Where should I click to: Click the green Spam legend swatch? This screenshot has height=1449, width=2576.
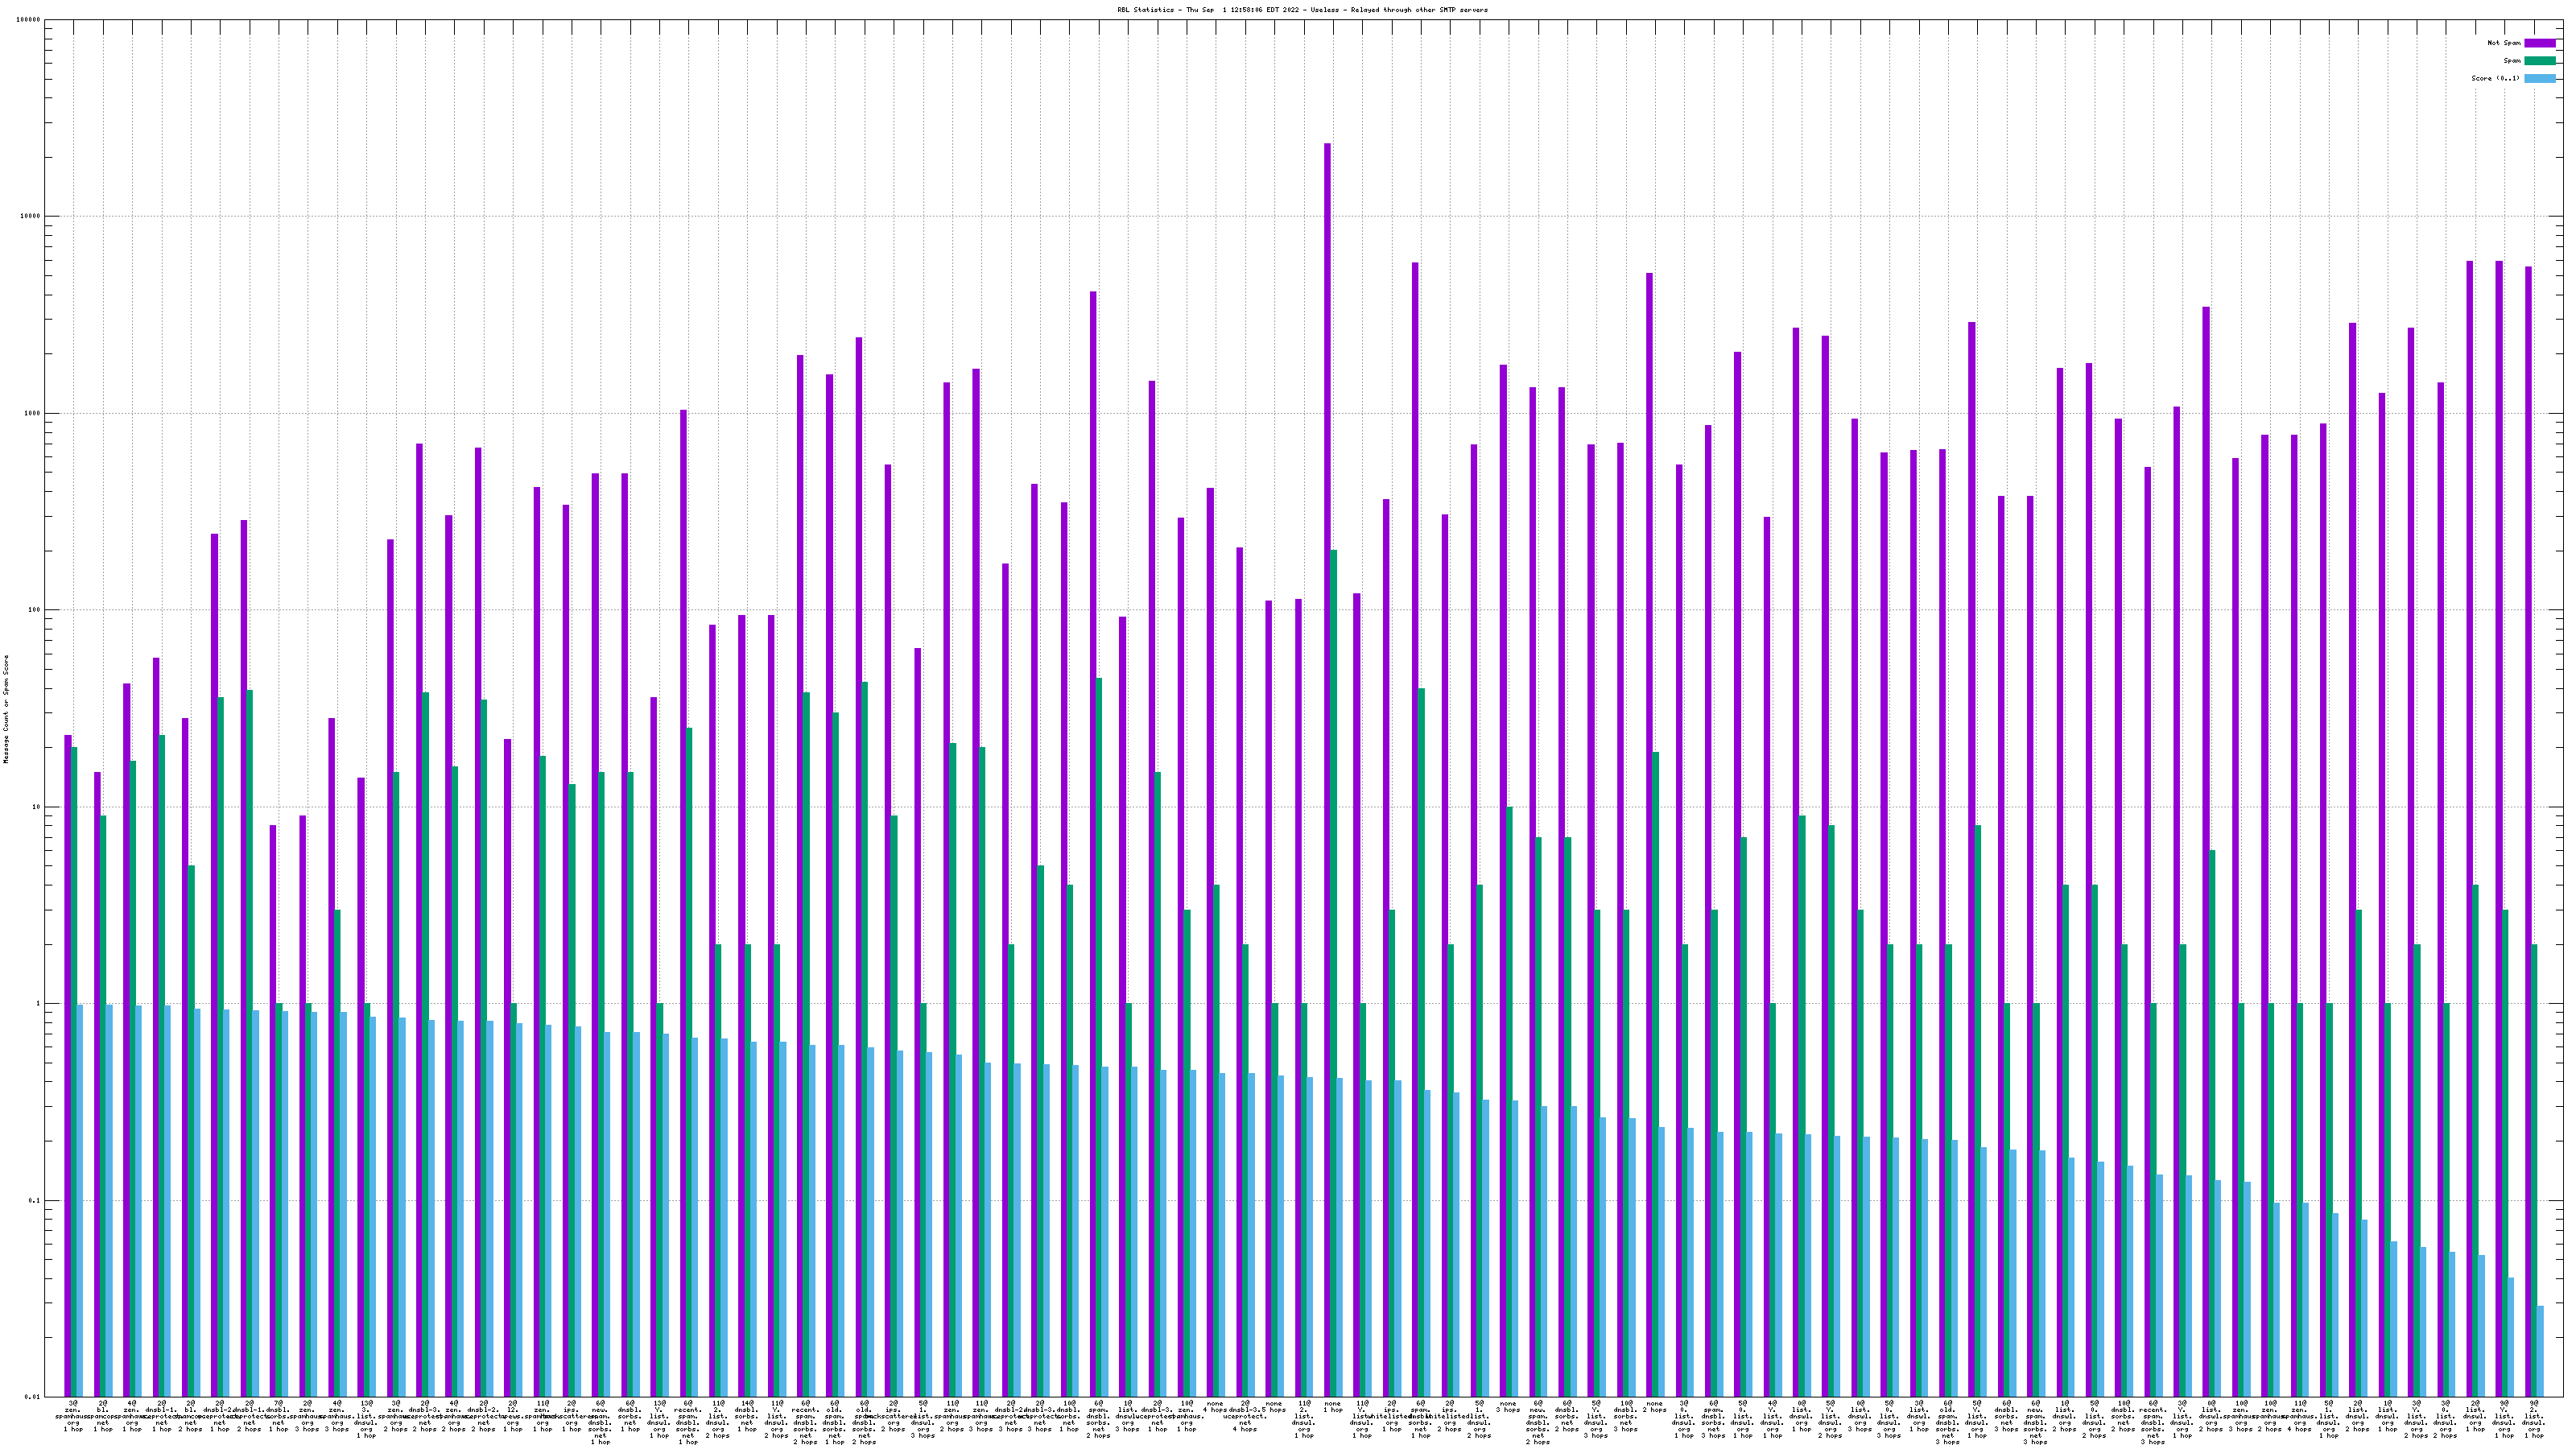click(2540, 61)
